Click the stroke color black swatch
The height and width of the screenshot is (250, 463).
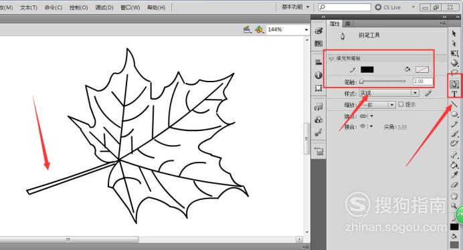point(367,70)
